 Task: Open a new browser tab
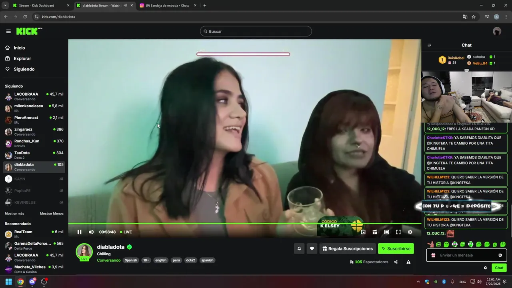(x=205, y=6)
